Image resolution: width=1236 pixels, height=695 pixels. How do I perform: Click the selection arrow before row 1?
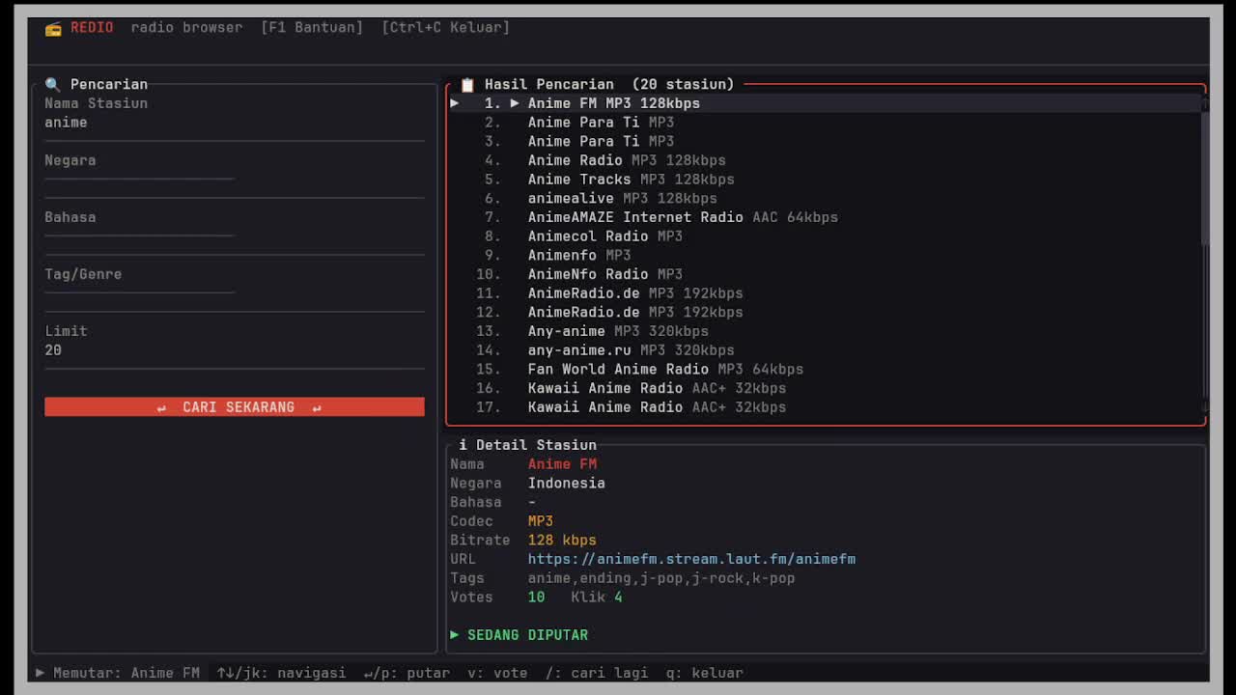pos(455,103)
